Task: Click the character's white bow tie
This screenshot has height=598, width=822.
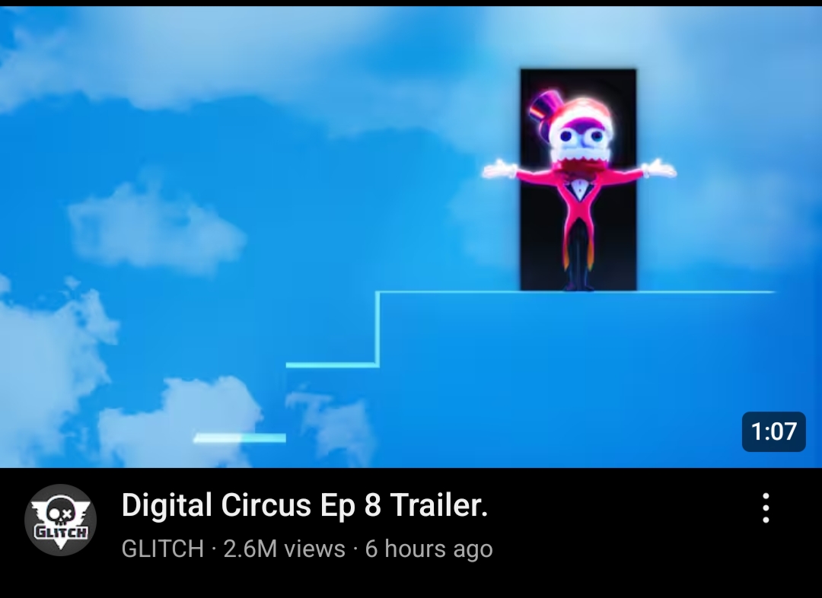Action: click(579, 184)
